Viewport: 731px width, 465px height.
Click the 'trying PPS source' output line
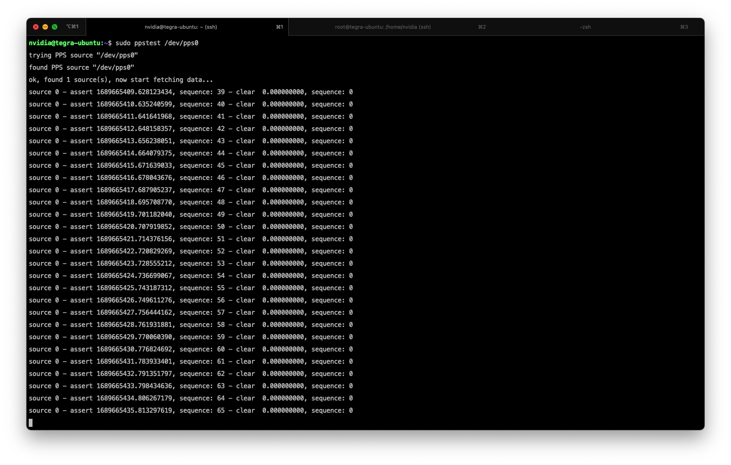pos(83,55)
